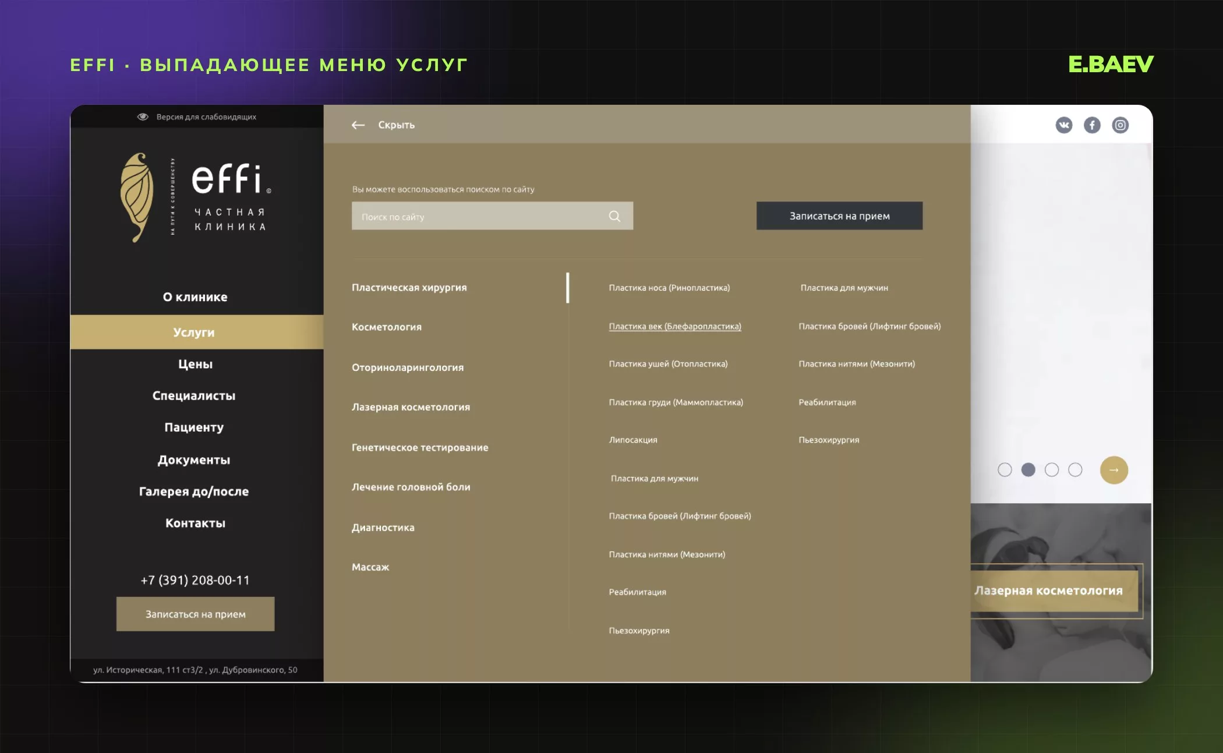Click the Поиск по сайту search field
The width and height of the screenshot is (1223, 753).
click(x=492, y=216)
